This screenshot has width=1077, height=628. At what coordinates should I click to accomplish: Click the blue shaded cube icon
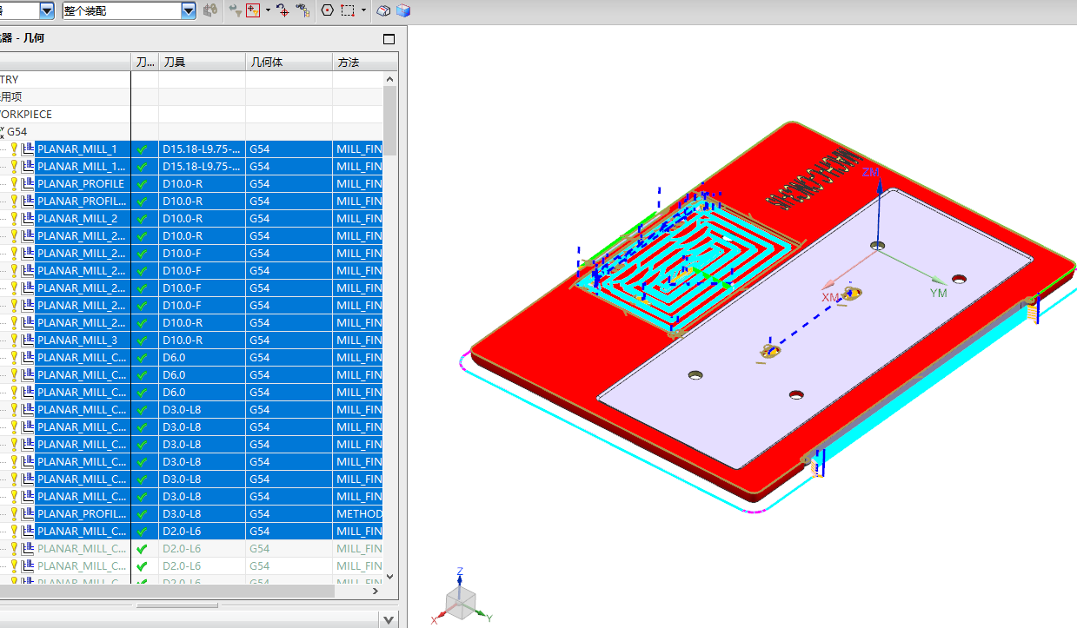(x=402, y=10)
